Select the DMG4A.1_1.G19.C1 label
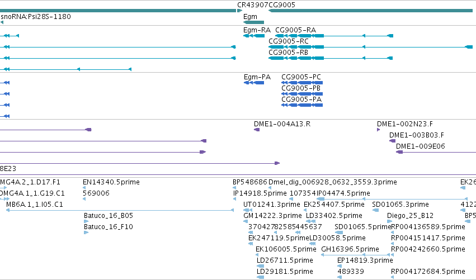This screenshot has width=476, height=280. pyautogui.click(x=32, y=193)
